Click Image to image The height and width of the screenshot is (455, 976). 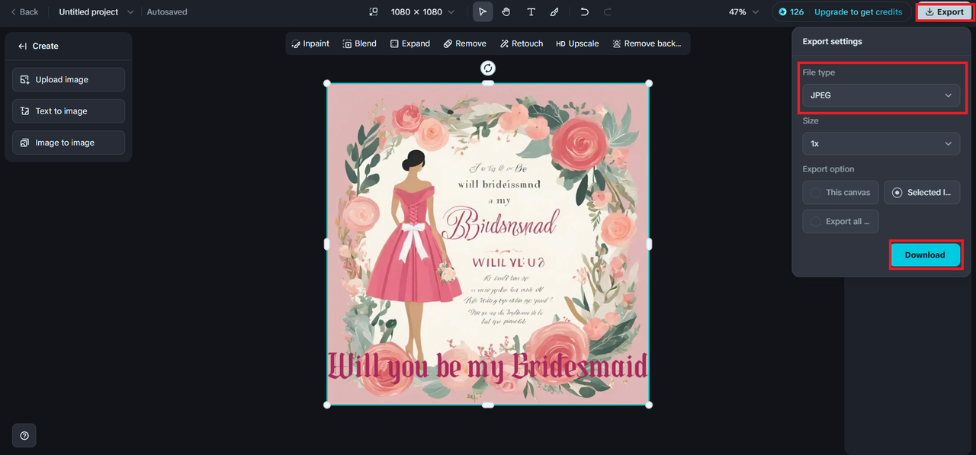tap(69, 143)
